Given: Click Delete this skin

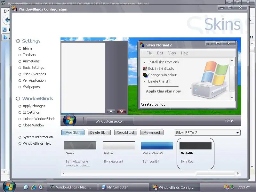Looking at the screenshot, I should [x=160, y=81].
